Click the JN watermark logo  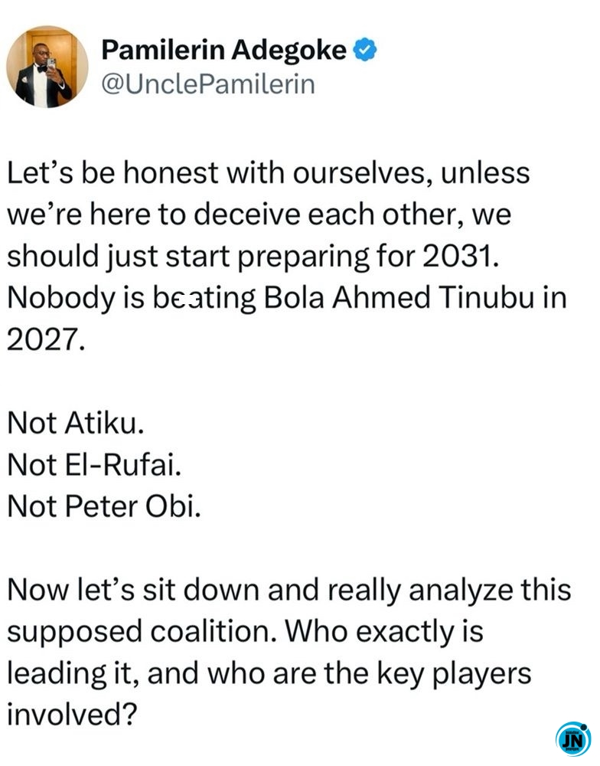[573, 739]
